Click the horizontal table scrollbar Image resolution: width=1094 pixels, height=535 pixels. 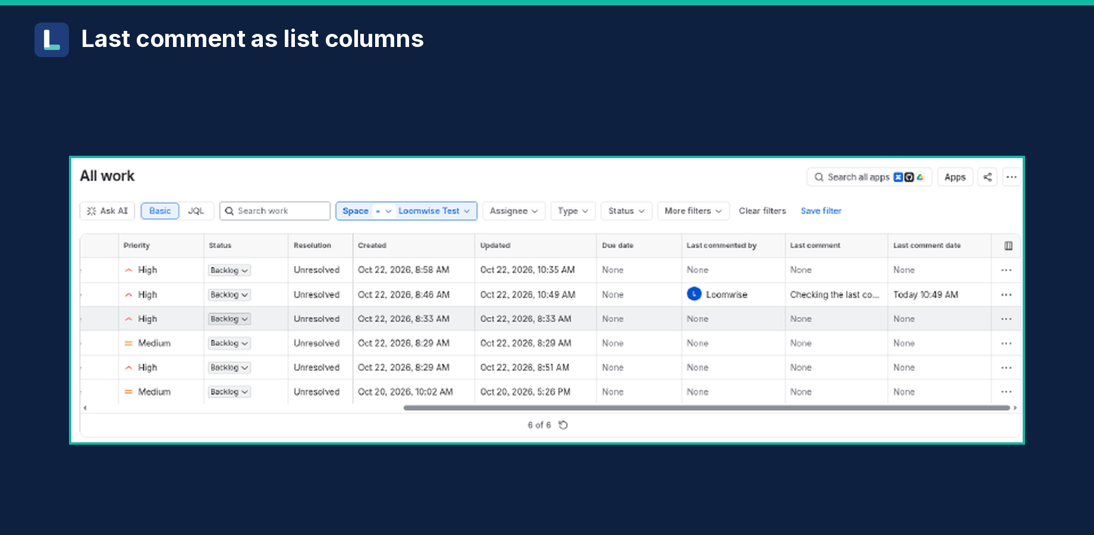click(x=706, y=408)
